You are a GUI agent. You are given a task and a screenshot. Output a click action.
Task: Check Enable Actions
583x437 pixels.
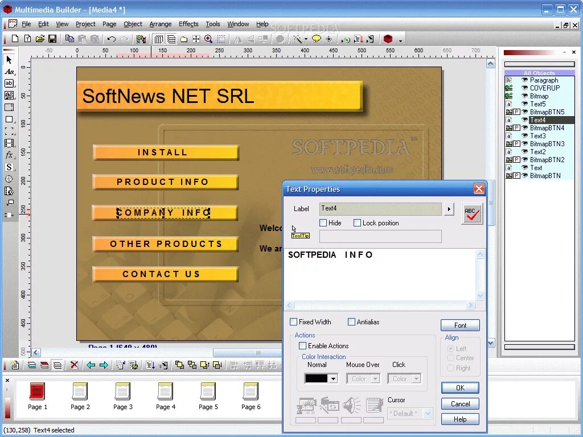[x=303, y=345]
